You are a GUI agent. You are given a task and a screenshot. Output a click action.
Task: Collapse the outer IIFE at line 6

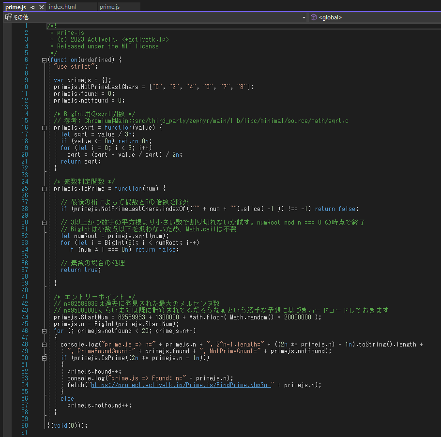(44, 59)
